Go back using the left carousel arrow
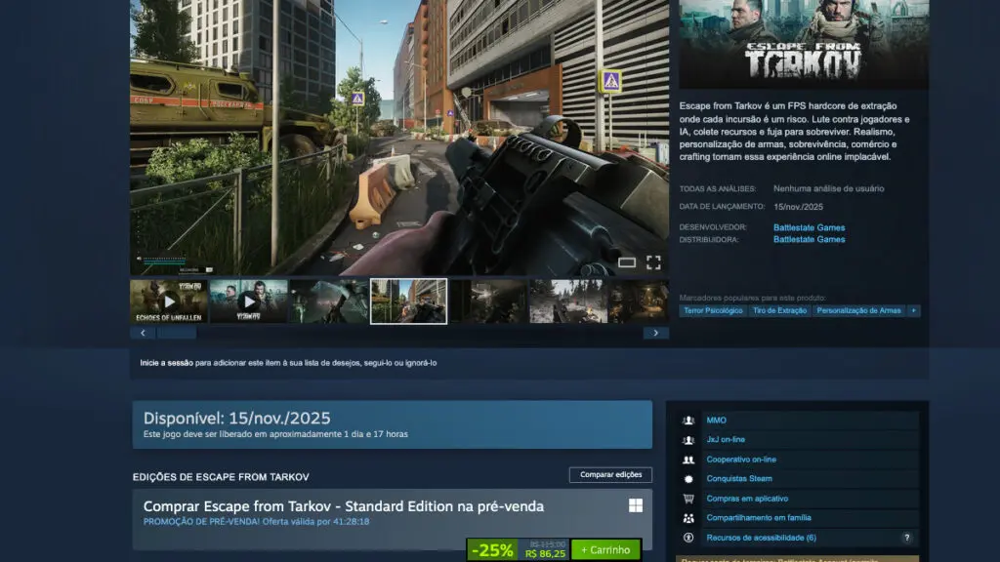 (x=143, y=332)
